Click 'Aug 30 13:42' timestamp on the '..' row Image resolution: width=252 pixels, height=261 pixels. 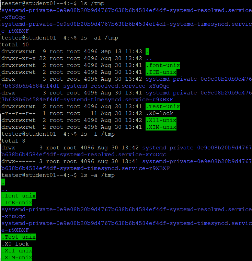[122, 58]
